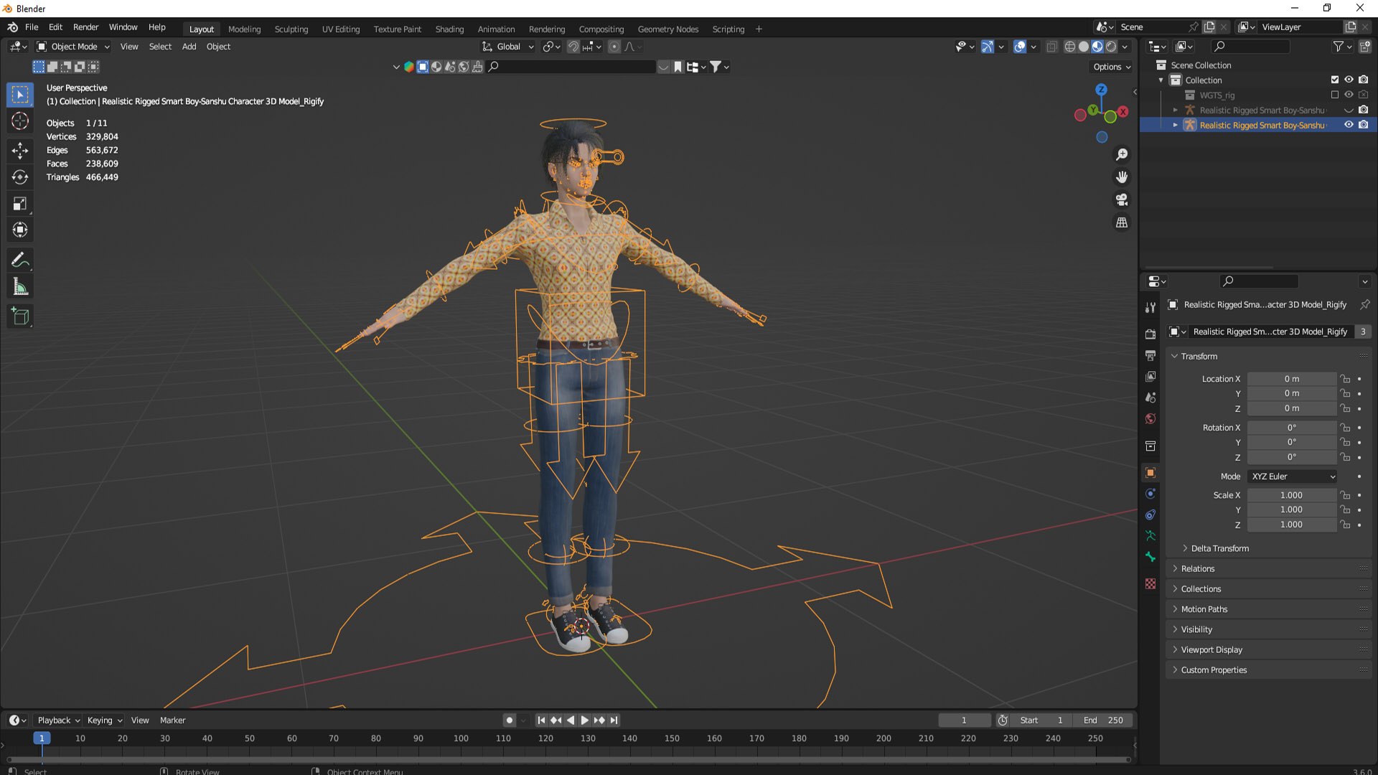Toggle camera view icon in viewport
This screenshot has width=1378, height=775.
[x=1122, y=199]
